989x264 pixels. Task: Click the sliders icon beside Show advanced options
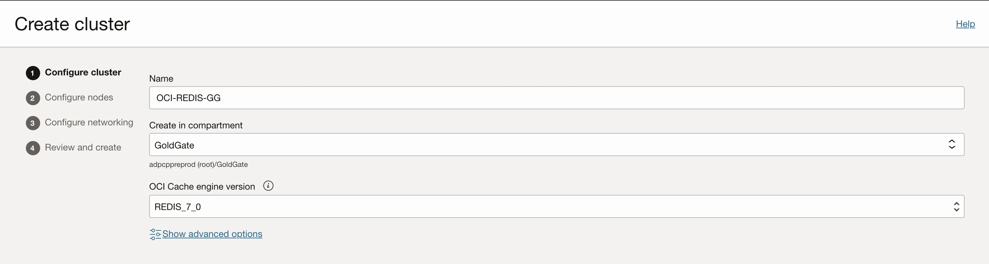coord(155,234)
